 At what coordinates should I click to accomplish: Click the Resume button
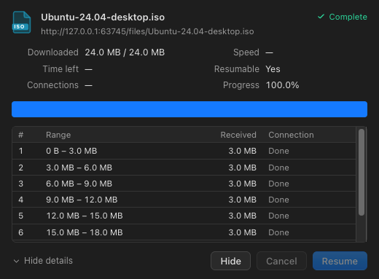[340, 261]
